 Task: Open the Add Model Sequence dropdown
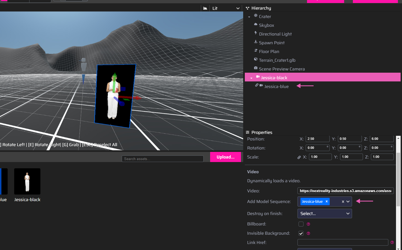click(348, 202)
